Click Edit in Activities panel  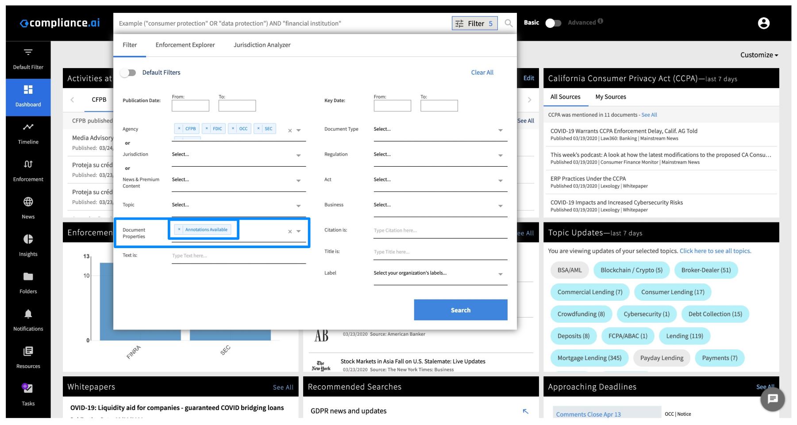click(x=528, y=78)
